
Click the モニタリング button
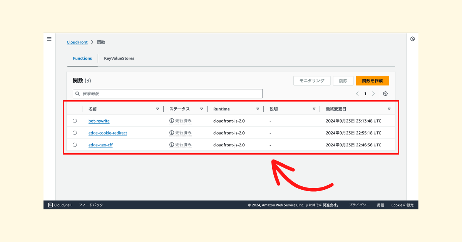312,81
